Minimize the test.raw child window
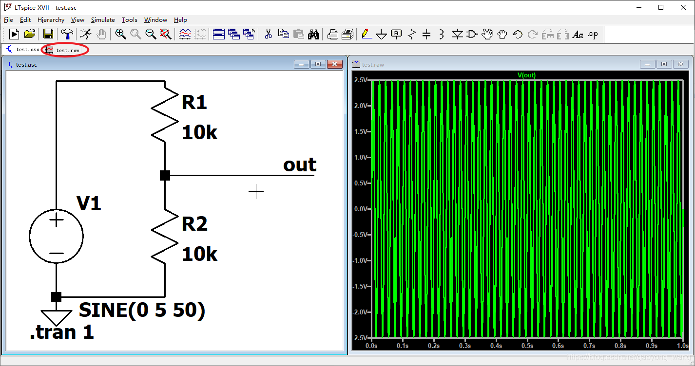This screenshot has width=695, height=366. coord(648,64)
